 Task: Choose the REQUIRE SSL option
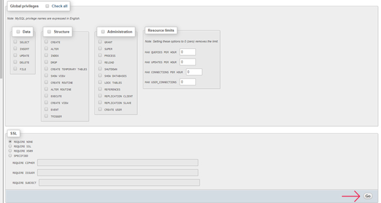pyautogui.click(x=10, y=146)
